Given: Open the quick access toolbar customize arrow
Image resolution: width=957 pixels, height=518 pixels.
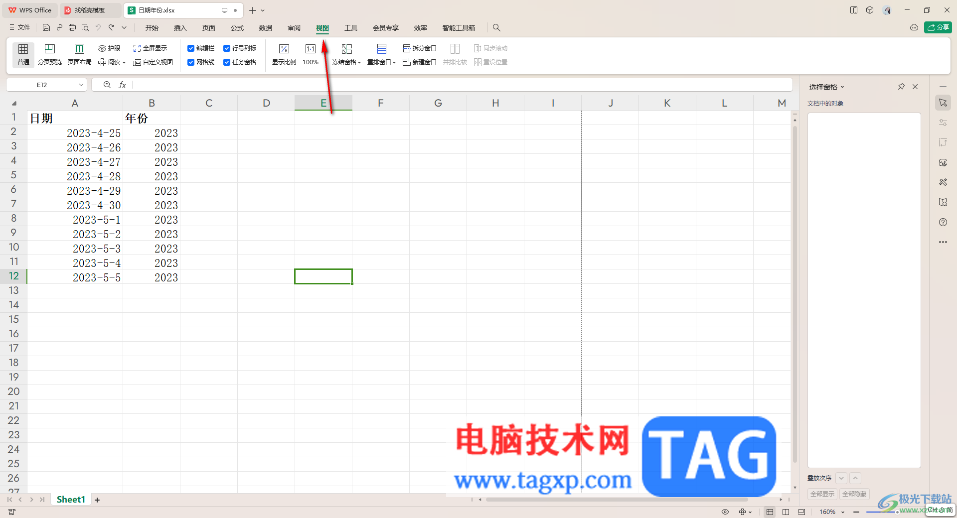Looking at the screenshot, I should click(124, 28).
